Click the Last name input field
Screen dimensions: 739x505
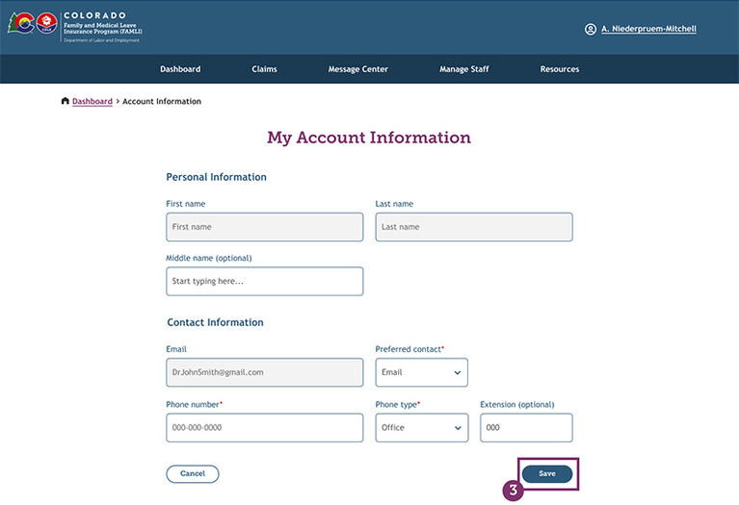474,227
